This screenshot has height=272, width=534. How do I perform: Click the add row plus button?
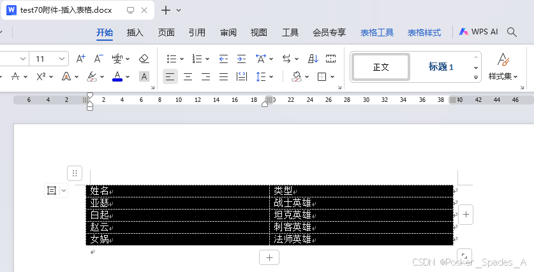[269, 258]
